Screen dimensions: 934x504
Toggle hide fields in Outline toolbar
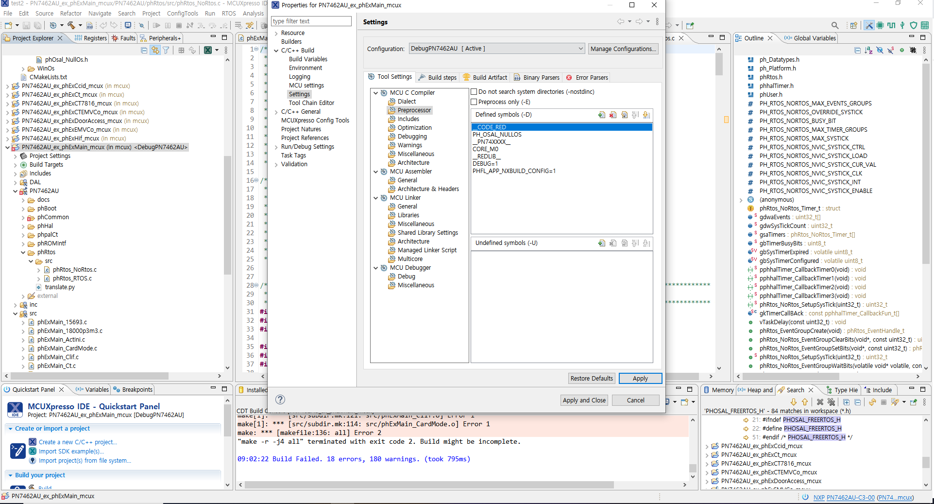880,50
